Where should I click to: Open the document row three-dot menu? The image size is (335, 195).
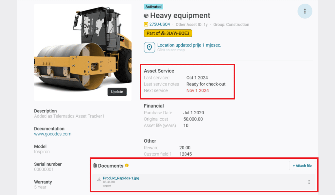click(309, 182)
